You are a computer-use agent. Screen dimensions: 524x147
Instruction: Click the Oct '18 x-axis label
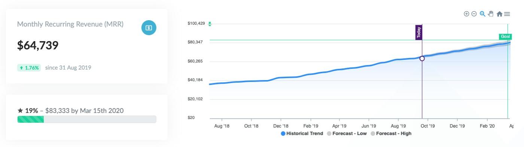[251, 126]
